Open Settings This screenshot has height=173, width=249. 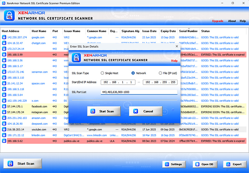174,164
